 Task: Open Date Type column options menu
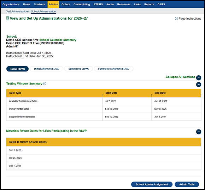(102, 96)
